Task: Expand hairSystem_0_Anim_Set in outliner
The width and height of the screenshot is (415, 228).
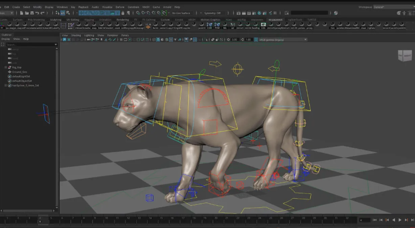Action: click(5, 85)
